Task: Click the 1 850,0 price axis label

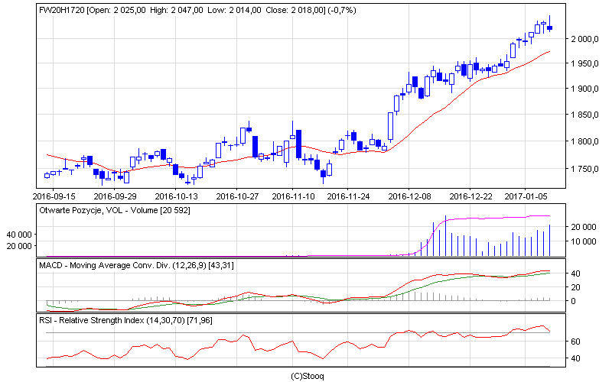Action: point(584,115)
